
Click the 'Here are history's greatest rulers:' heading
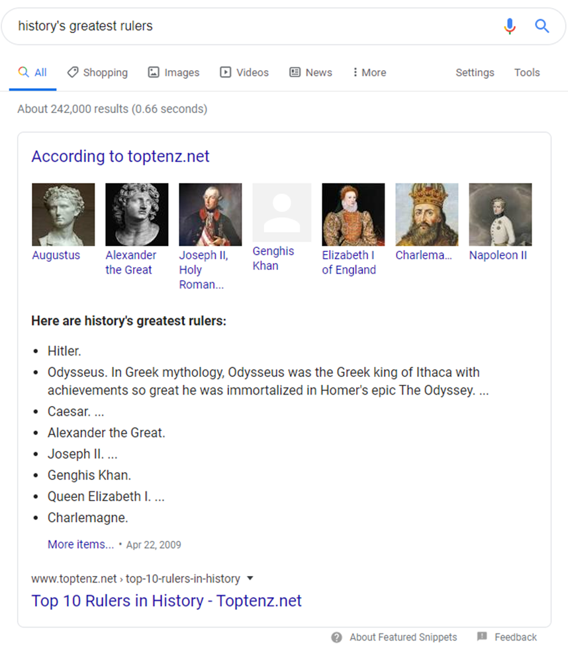pyautogui.click(x=128, y=321)
